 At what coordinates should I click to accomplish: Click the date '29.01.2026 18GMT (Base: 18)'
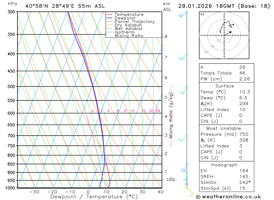[224, 6]
